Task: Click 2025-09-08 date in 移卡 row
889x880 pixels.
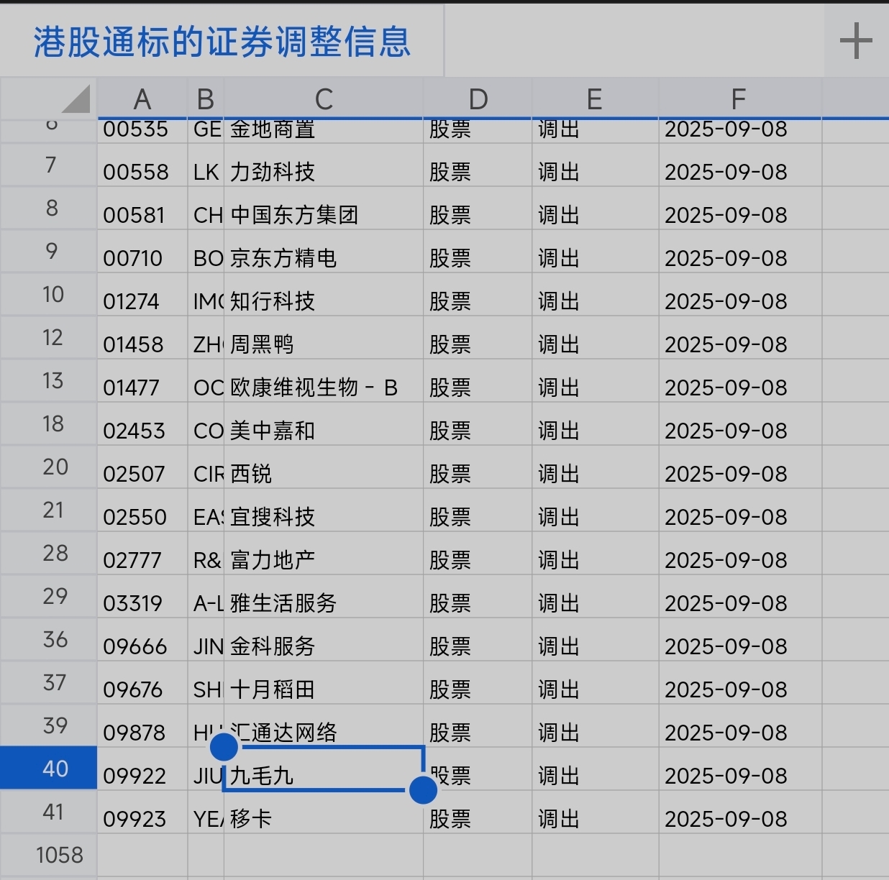Action: [x=739, y=812]
